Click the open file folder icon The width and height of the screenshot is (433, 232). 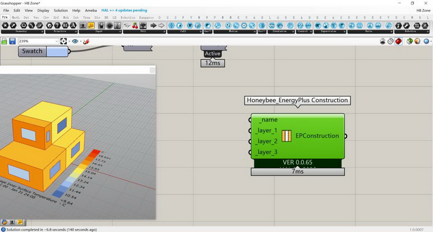coord(4,41)
